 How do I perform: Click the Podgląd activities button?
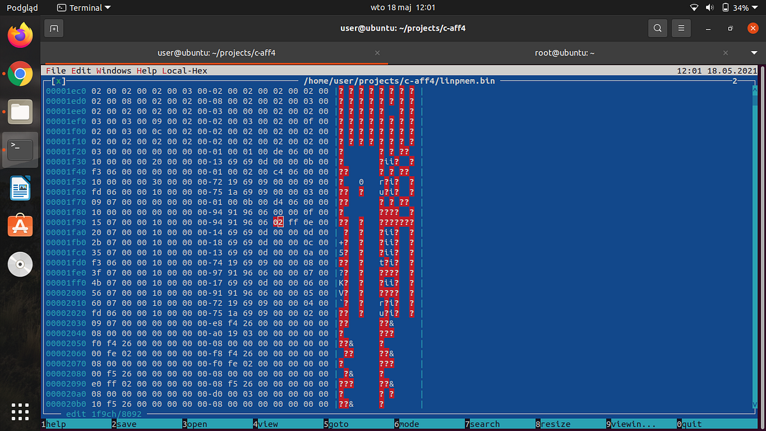pyautogui.click(x=22, y=8)
